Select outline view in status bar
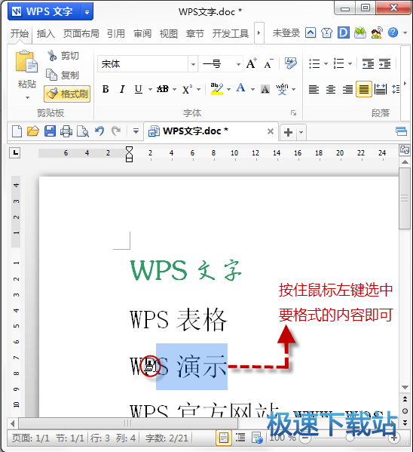The image size is (413, 452). (240, 438)
